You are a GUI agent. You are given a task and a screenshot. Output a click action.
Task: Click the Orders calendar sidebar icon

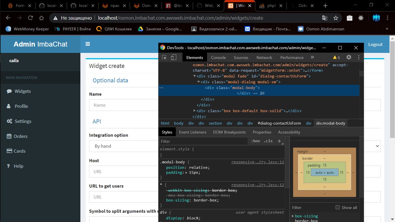[9, 136]
